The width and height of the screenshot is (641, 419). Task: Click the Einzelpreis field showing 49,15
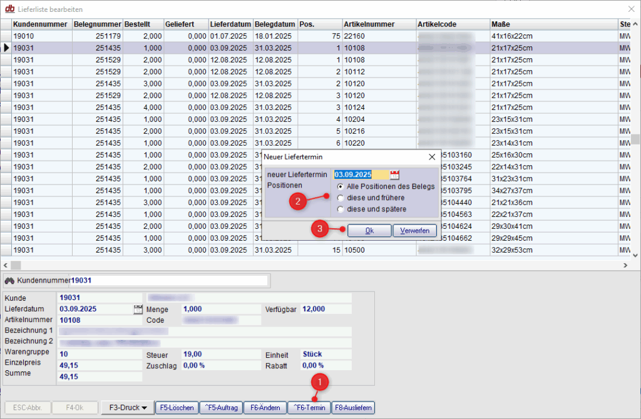coord(101,365)
